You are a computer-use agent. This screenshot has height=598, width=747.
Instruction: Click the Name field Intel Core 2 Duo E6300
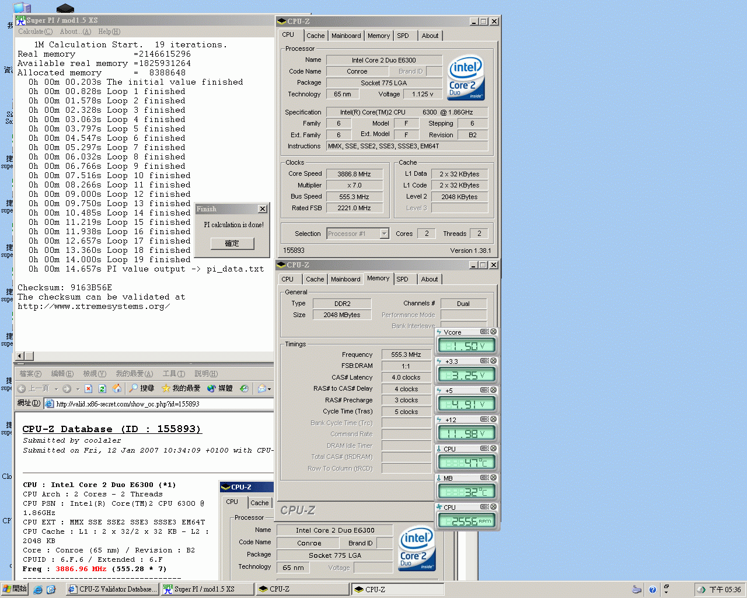coord(384,60)
